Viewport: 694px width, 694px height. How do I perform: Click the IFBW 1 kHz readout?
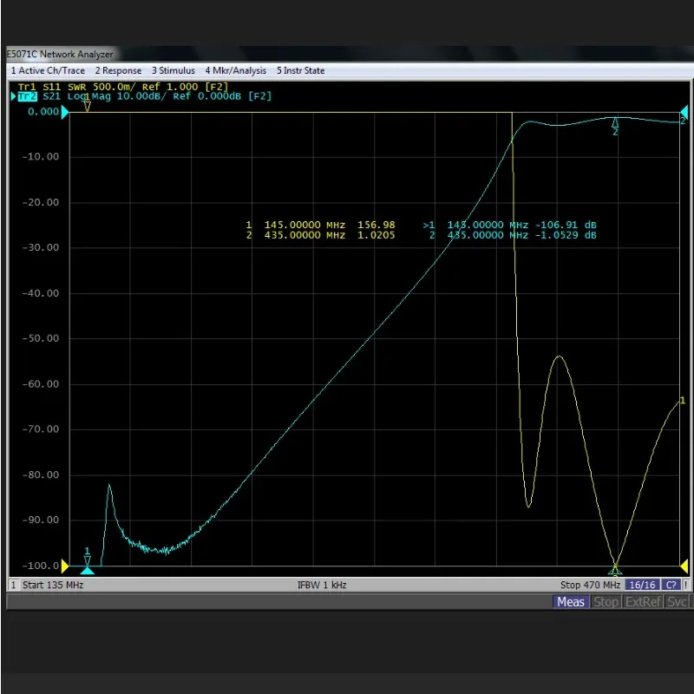tap(321, 585)
